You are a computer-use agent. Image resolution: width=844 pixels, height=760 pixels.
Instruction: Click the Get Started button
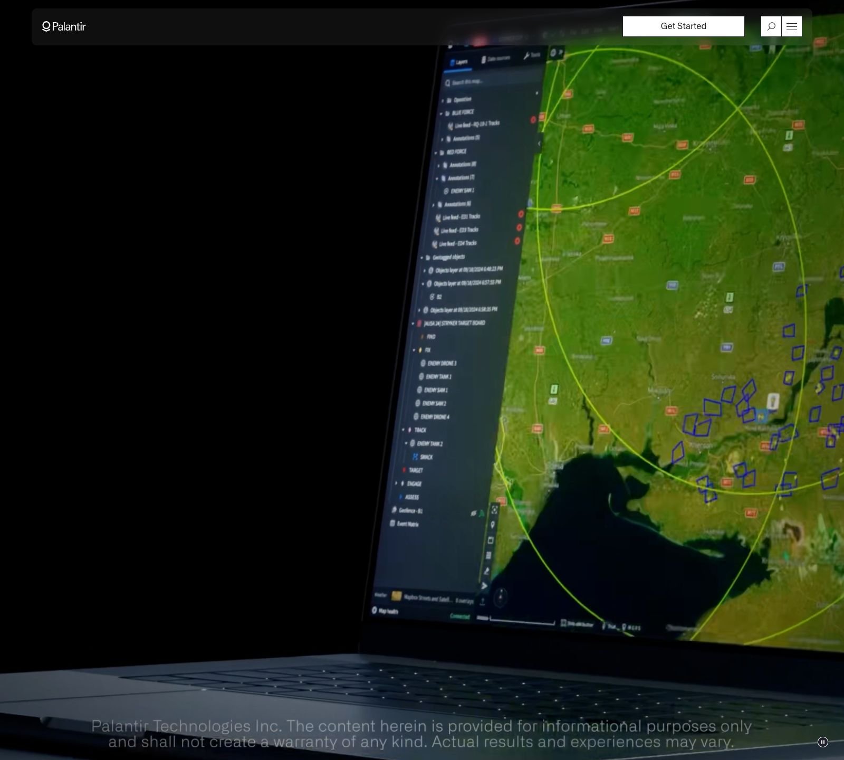point(683,26)
